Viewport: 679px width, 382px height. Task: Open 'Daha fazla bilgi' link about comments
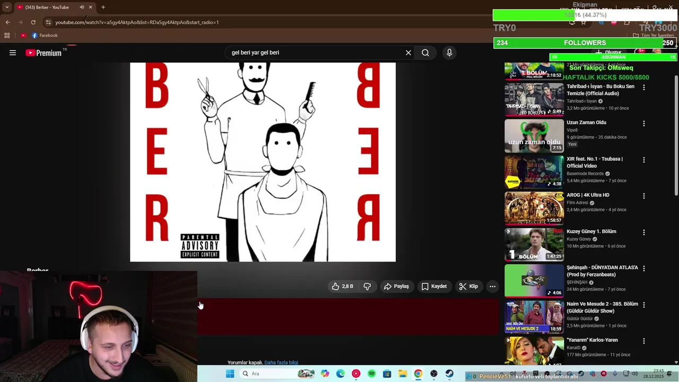click(x=281, y=363)
